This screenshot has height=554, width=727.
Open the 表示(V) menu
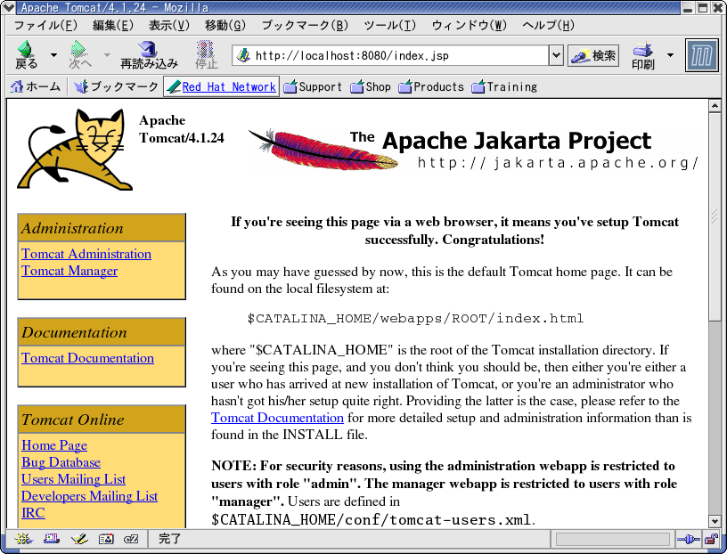click(x=168, y=25)
